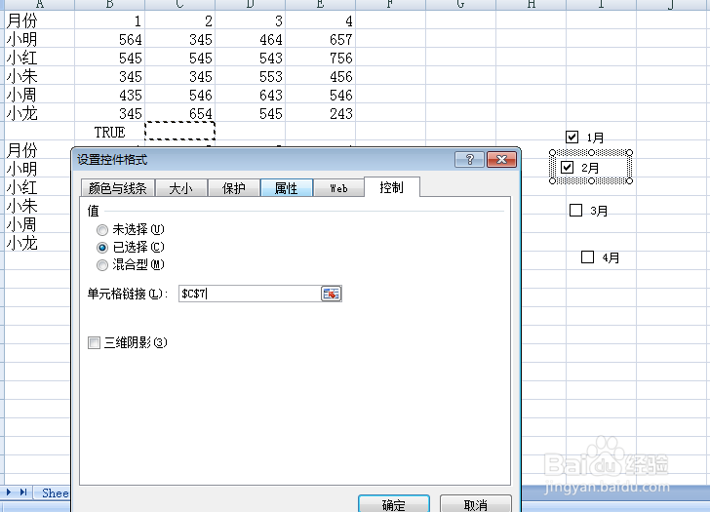Viewport: 710px width, 512px height.
Task: Switch to the 大小 tab
Action: [x=181, y=188]
